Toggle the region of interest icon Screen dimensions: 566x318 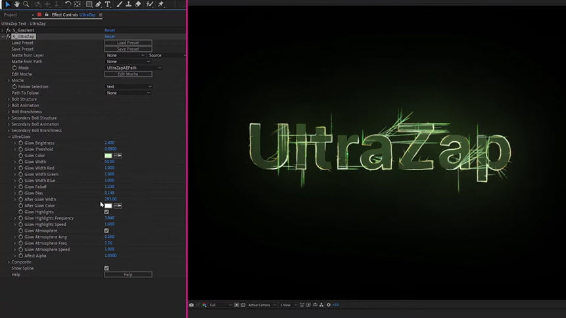(237, 305)
